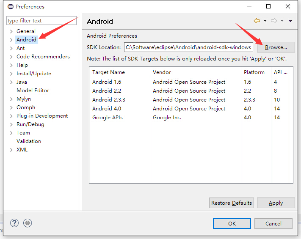Confirm with the OK button

(232, 223)
